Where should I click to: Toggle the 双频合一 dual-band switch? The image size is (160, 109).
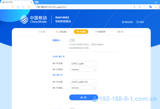click(x=72, y=40)
